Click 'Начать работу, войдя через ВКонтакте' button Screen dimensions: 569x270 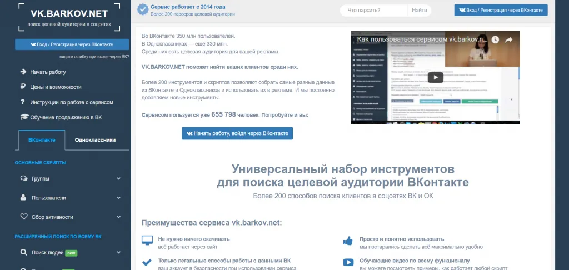coord(237,133)
